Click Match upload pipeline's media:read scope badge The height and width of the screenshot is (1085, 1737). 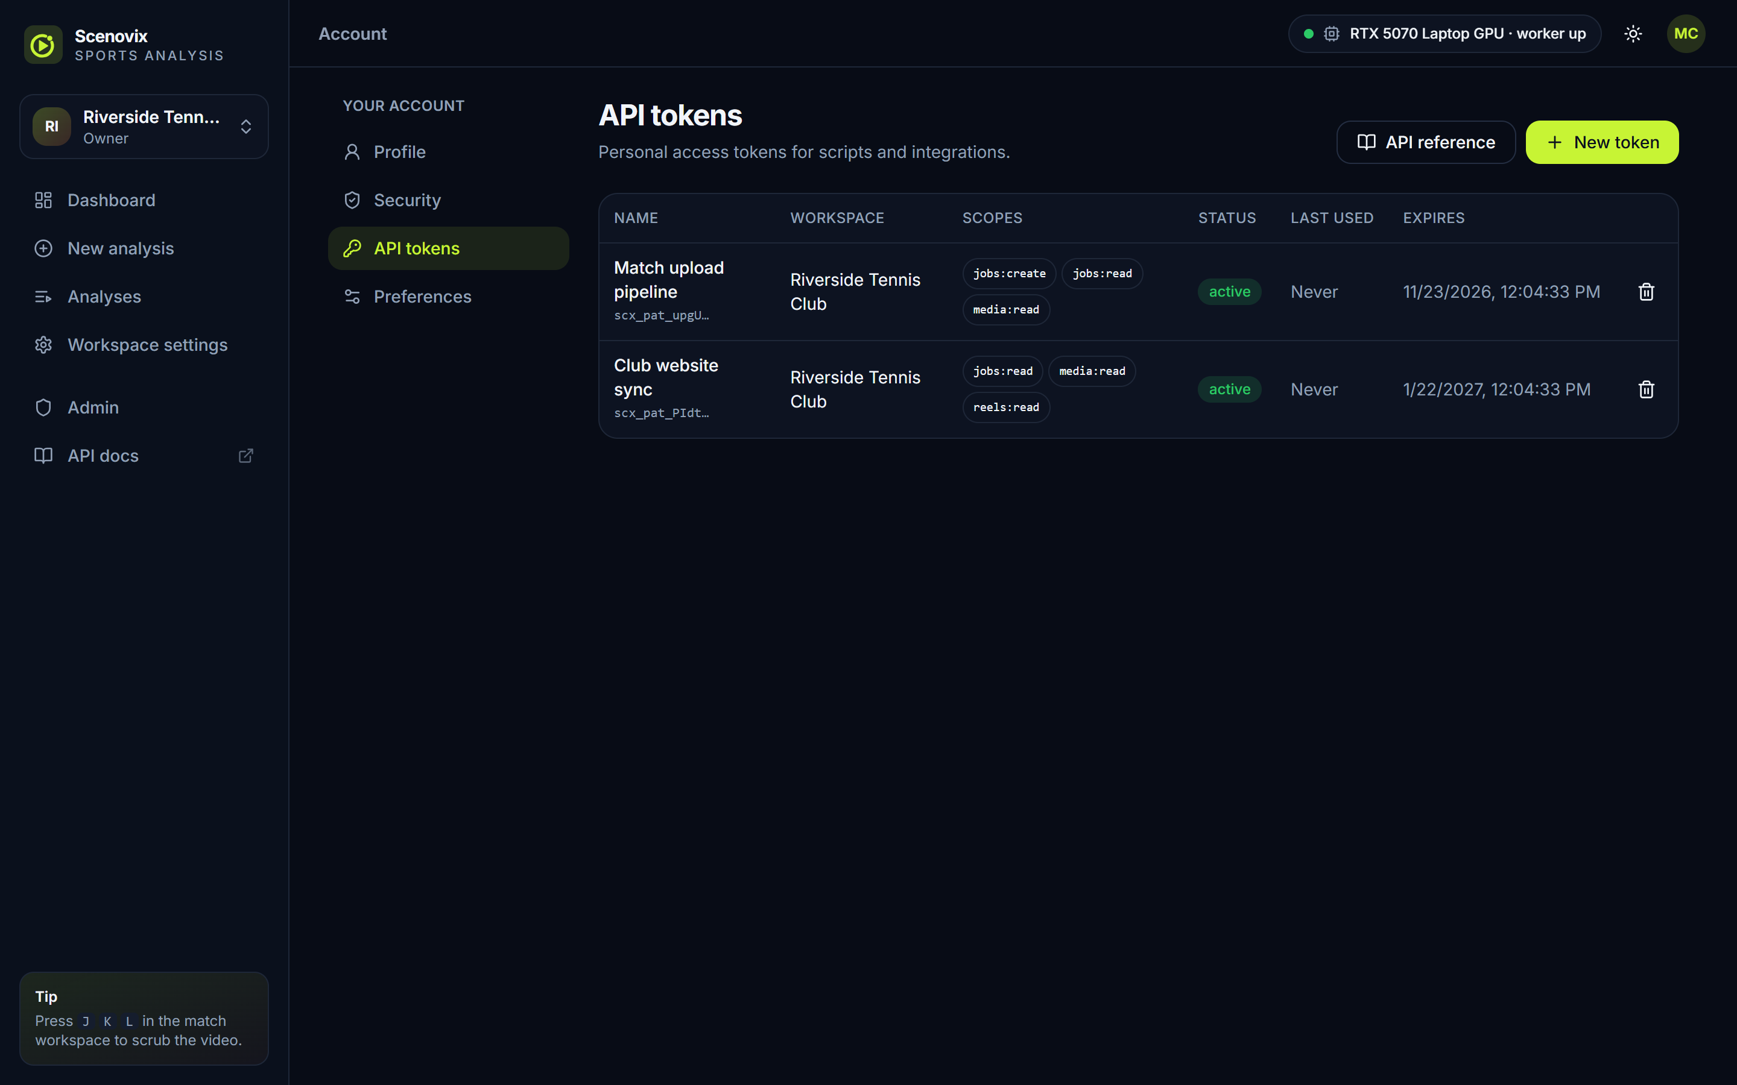click(1005, 309)
